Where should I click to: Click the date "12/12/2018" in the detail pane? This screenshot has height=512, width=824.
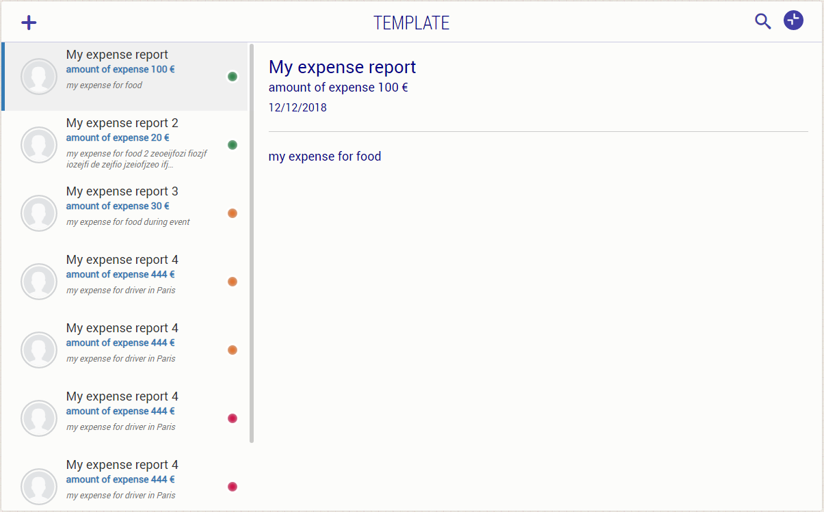tap(297, 107)
